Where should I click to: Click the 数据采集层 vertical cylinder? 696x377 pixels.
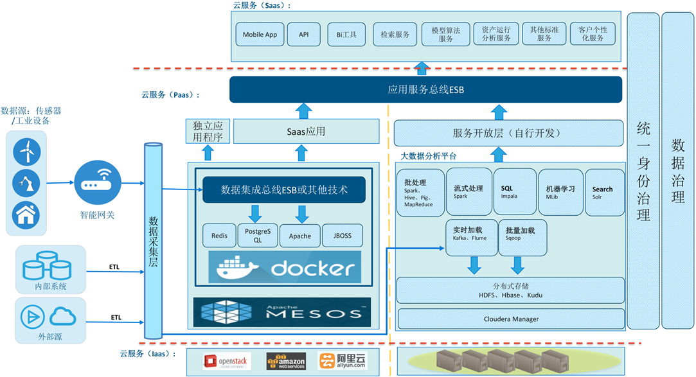pyautogui.click(x=153, y=241)
